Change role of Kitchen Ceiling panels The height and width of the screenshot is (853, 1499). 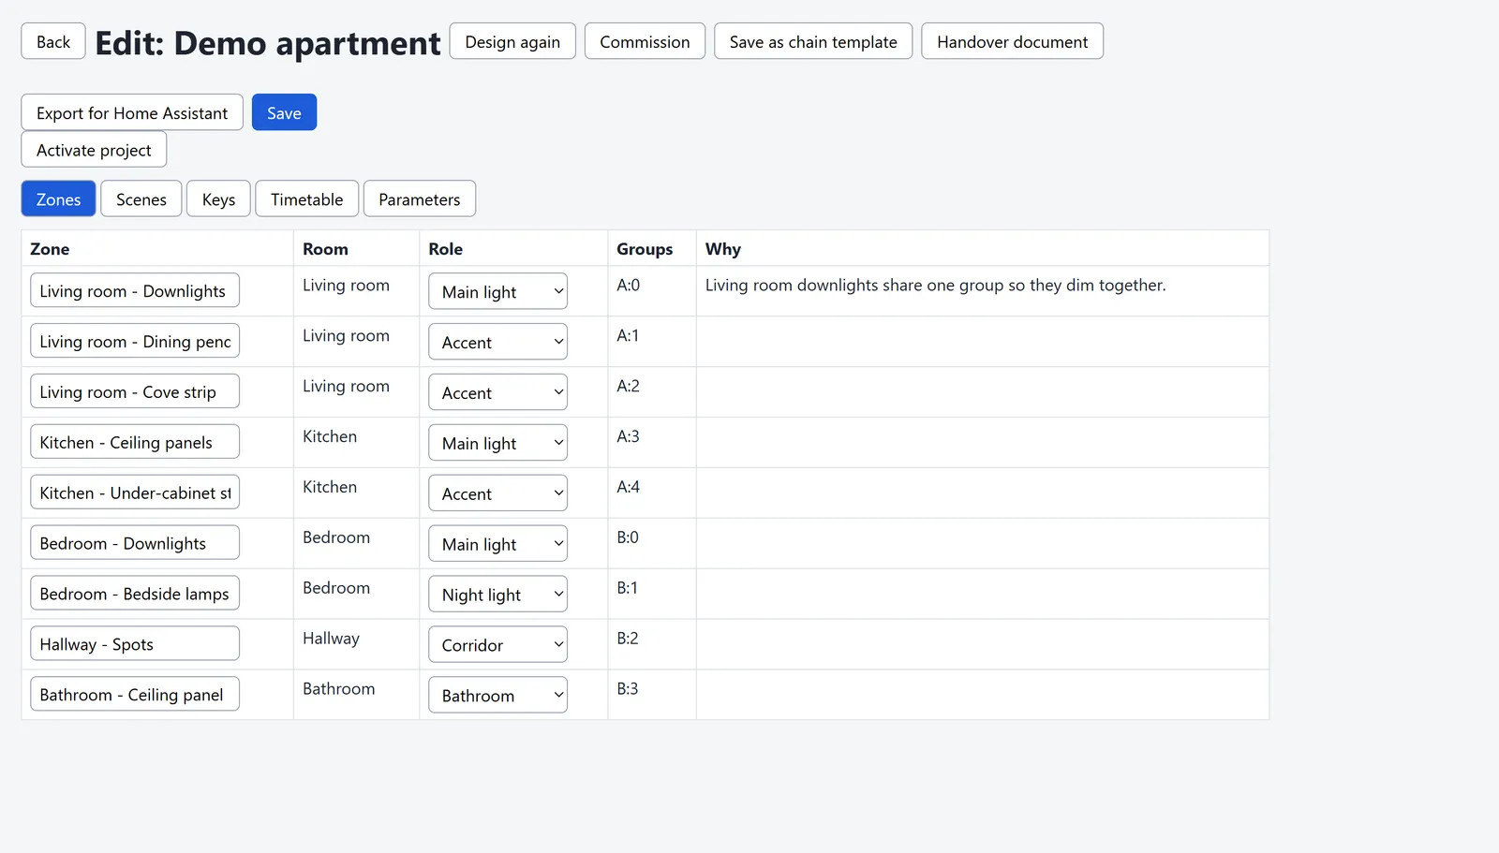[497, 443]
